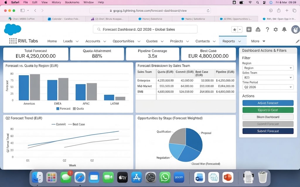Viewport: 300px width, 187px height.
Task: Click the favorites star icon
Action: tap(234, 30)
